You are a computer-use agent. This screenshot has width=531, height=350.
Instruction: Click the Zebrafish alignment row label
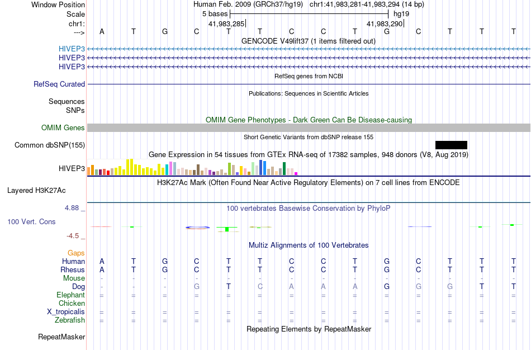(70, 320)
